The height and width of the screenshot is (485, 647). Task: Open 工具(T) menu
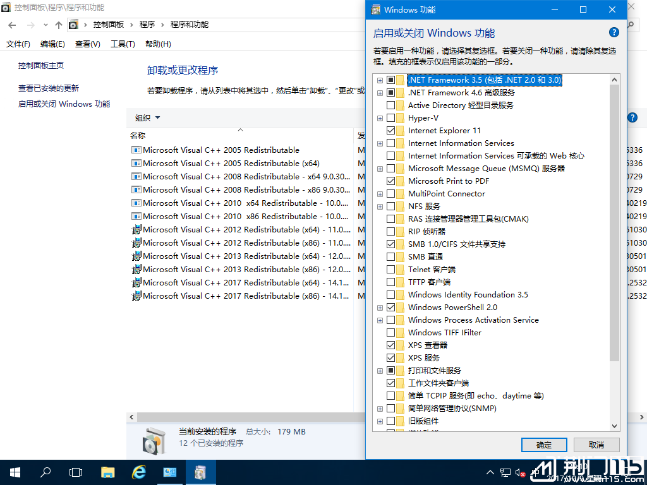click(123, 44)
